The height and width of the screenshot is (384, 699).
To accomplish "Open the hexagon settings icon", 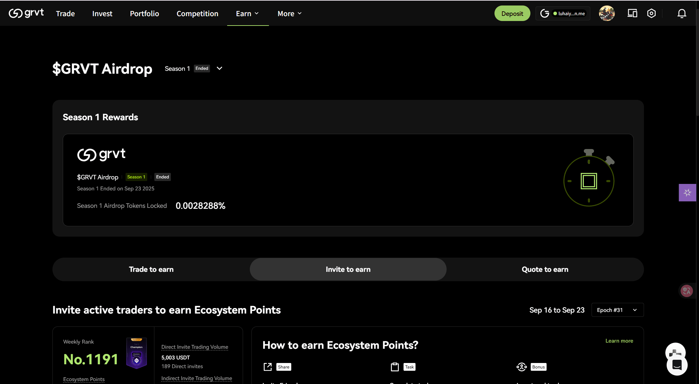I will coord(651,14).
